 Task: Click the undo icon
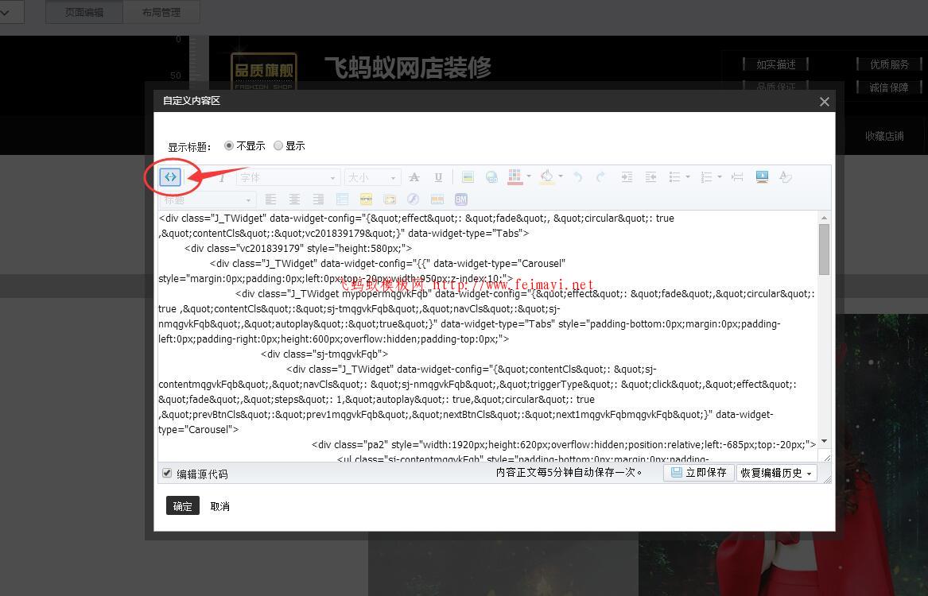coord(577,176)
